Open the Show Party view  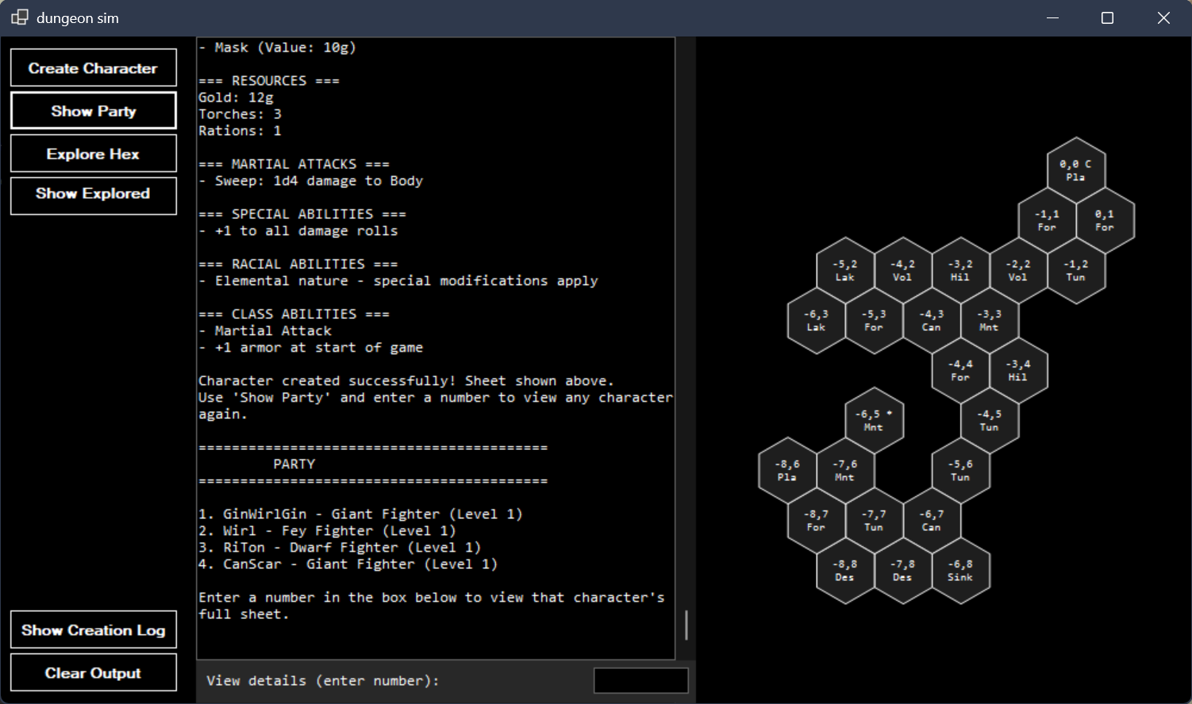coord(93,111)
